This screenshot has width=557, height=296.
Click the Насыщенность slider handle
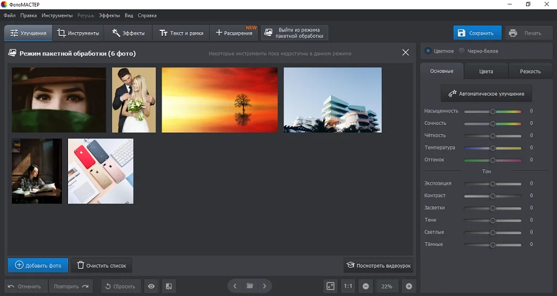[x=493, y=111]
